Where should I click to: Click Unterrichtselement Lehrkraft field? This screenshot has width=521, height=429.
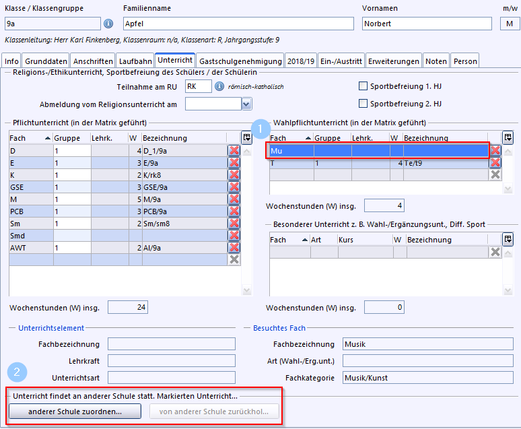tap(172, 360)
